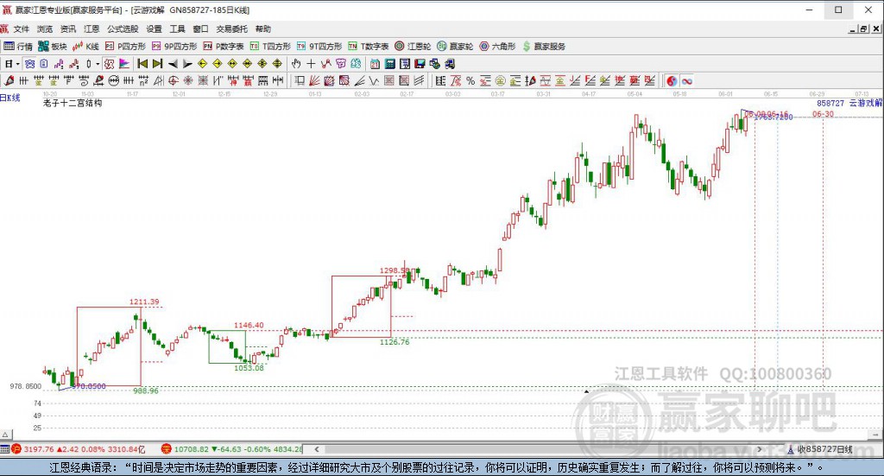The image size is (884, 476).
Task: Select the red Gann fan lines tool
Action: point(314,80)
